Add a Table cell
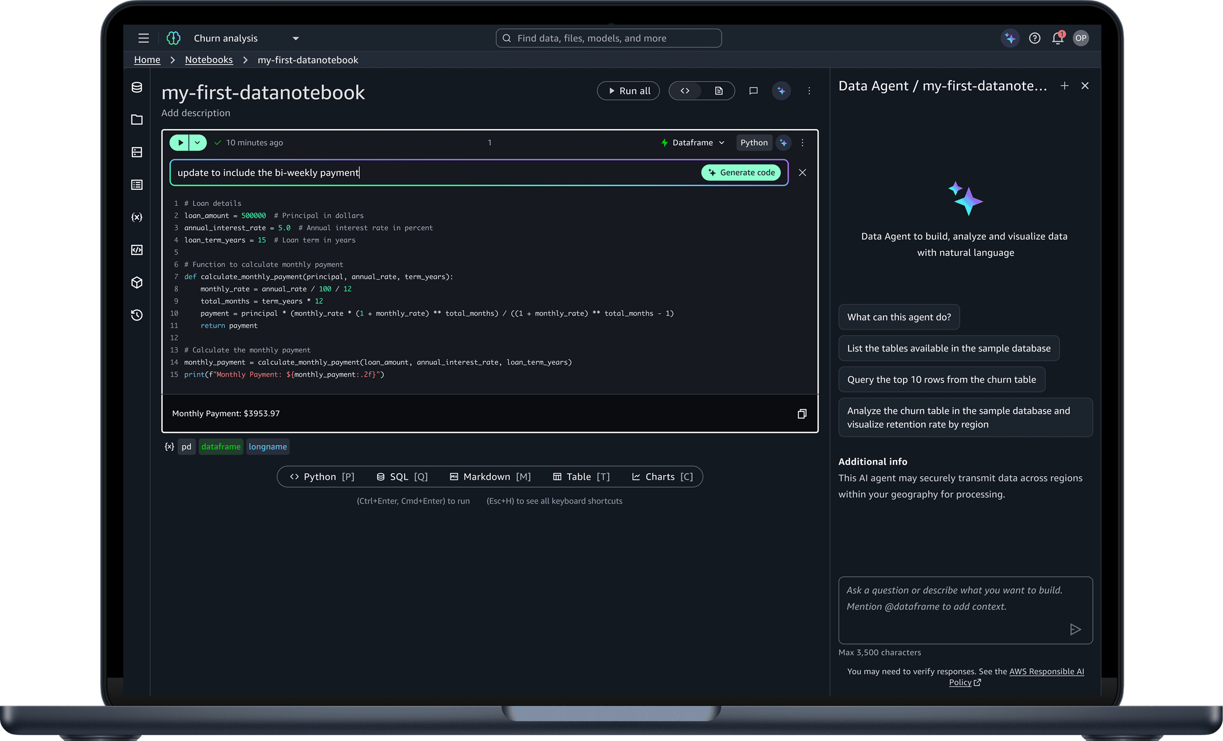Image resolution: width=1223 pixels, height=741 pixels. 581,476
